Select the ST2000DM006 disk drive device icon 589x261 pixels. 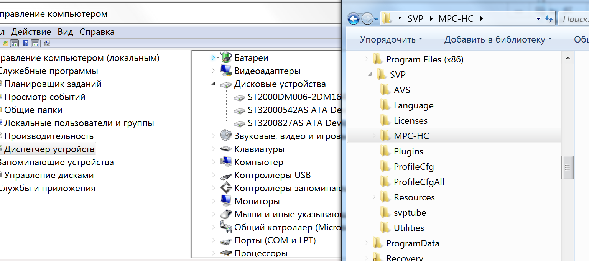pos(240,97)
